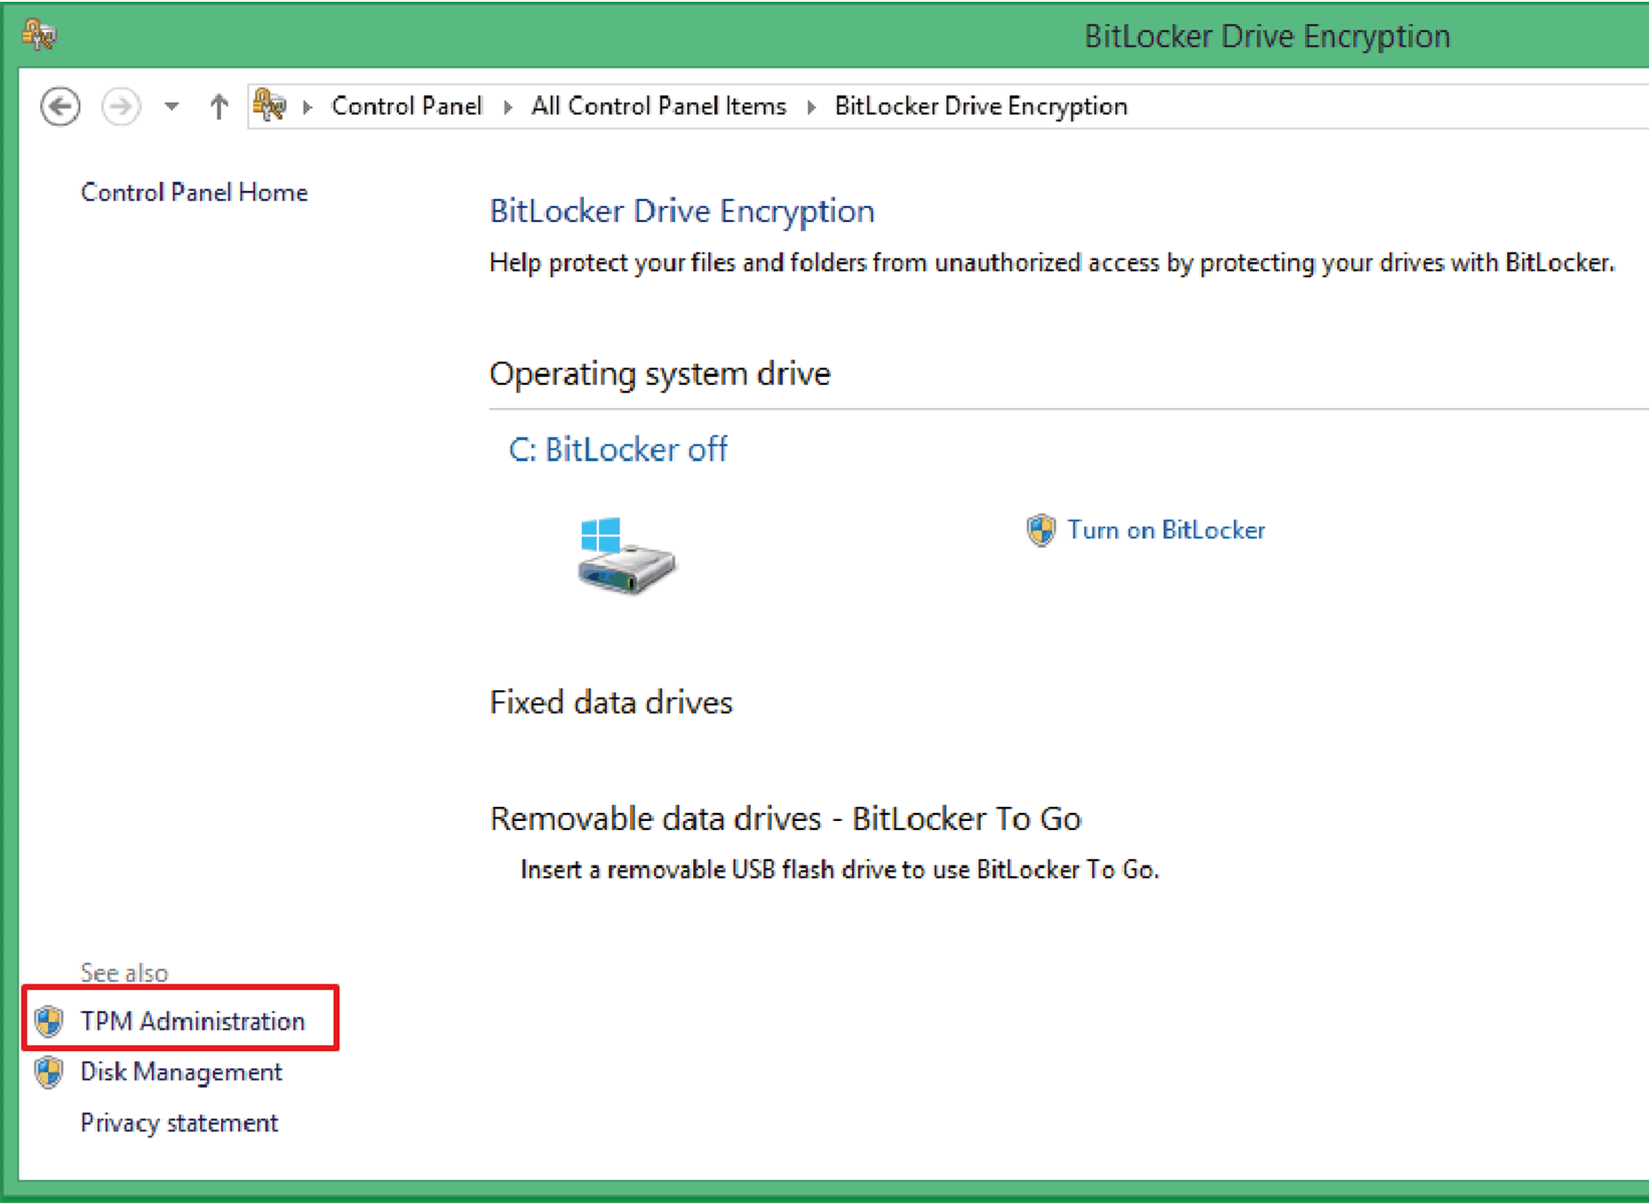Expand the chevron after Control Panel breadcrumb
The height and width of the screenshot is (1204, 1649).
click(x=507, y=108)
